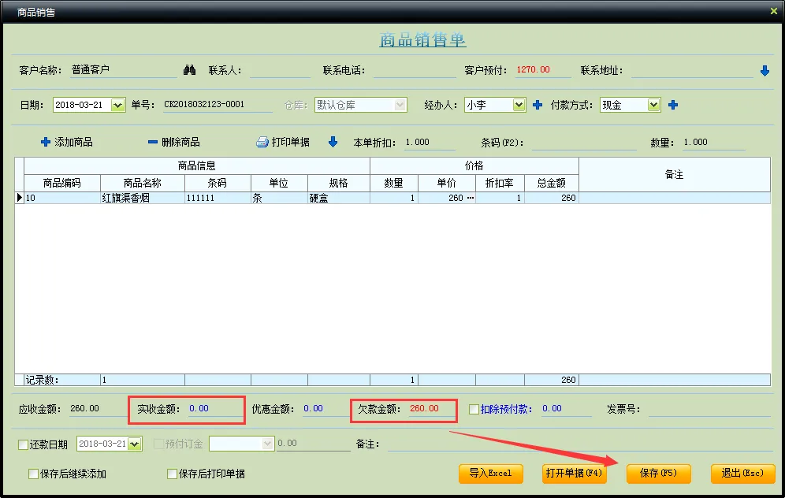Click the 客户名称 field with 普通客户
The image size is (785, 498).
pyautogui.click(x=124, y=70)
